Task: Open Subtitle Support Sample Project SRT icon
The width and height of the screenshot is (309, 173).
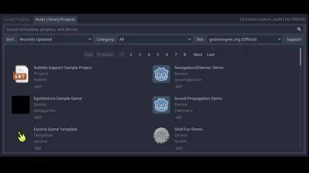Action: coord(21,74)
